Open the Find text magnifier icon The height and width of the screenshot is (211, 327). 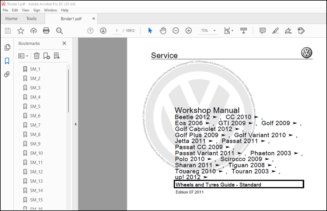click(x=59, y=31)
